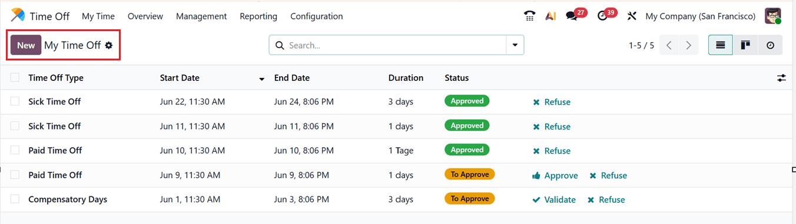This screenshot has height=224, width=796.
Task: Click the search magnifier icon
Action: point(279,45)
